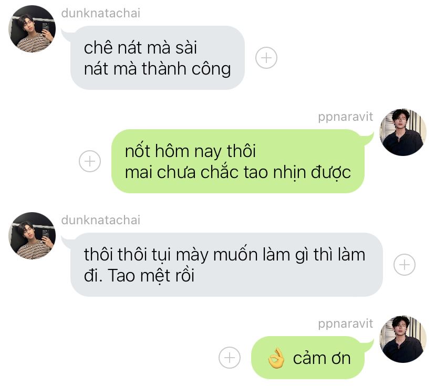Image resolution: width=435 pixels, height=386 pixels.
Task: Open dunknatachai's avatar above "chê nát mà sài"
Action: point(32,29)
